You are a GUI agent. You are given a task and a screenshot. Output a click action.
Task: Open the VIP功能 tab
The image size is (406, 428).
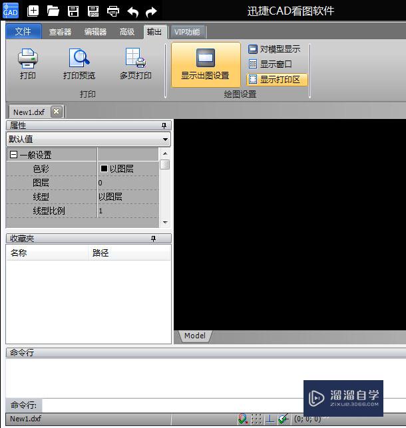187,32
